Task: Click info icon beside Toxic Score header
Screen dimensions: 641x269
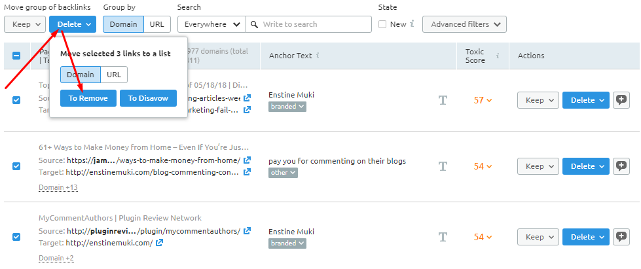Action: pos(497,56)
